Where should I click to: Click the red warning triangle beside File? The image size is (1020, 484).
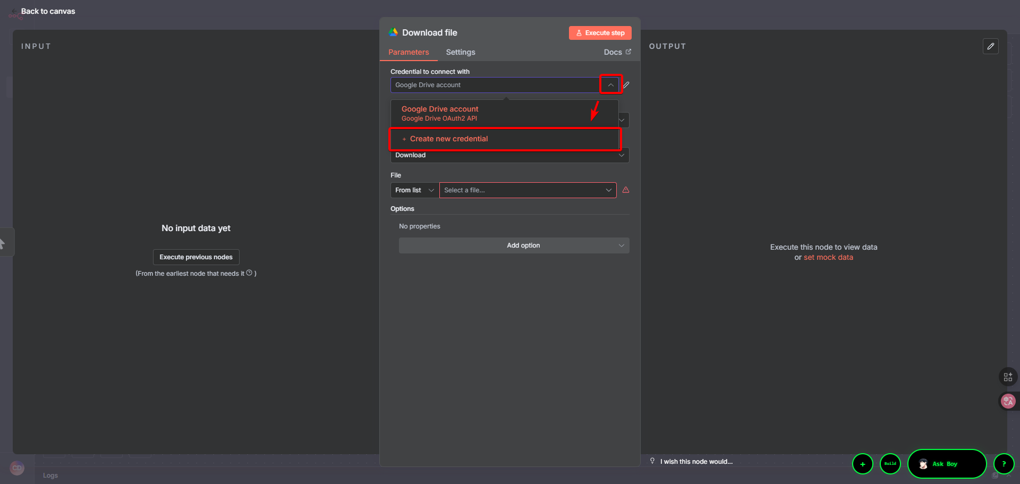point(626,190)
